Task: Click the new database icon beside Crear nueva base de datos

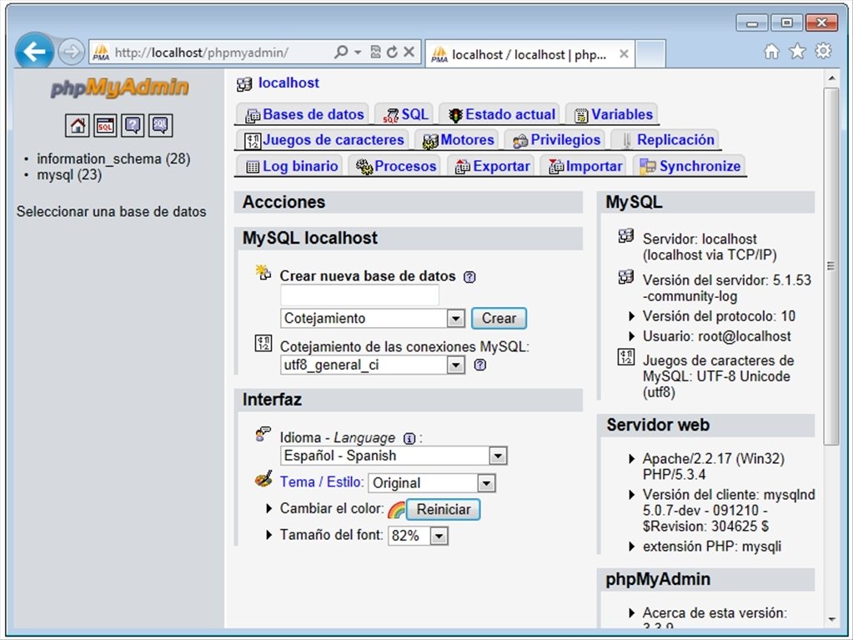Action: (263, 272)
